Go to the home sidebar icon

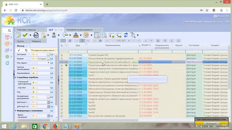[7, 63]
